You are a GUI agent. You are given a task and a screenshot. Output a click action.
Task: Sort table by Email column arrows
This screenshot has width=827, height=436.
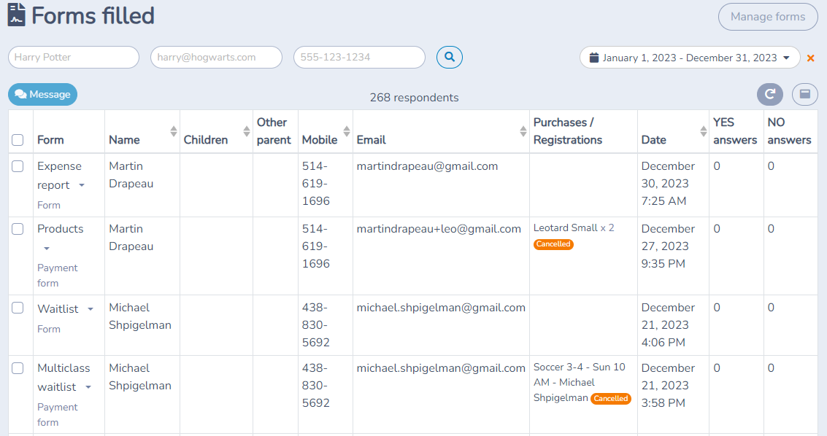[x=523, y=131]
